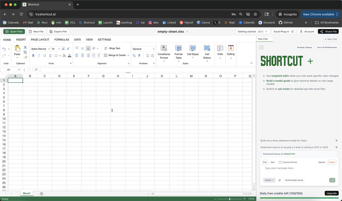This screenshot has width=342, height=201.
Task: Open the PAGE LAYOUT ribbon tab
Action: point(40,40)
